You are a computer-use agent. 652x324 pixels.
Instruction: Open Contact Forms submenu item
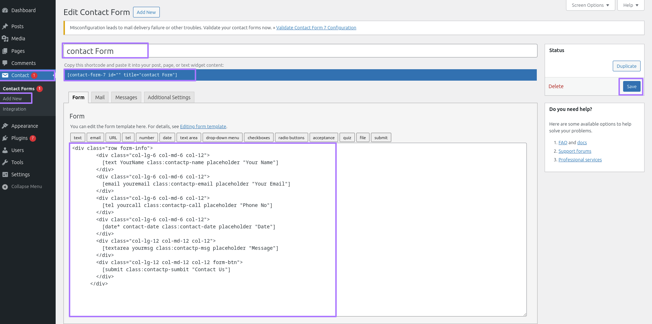pyautogui.click(x=19, y=89)
